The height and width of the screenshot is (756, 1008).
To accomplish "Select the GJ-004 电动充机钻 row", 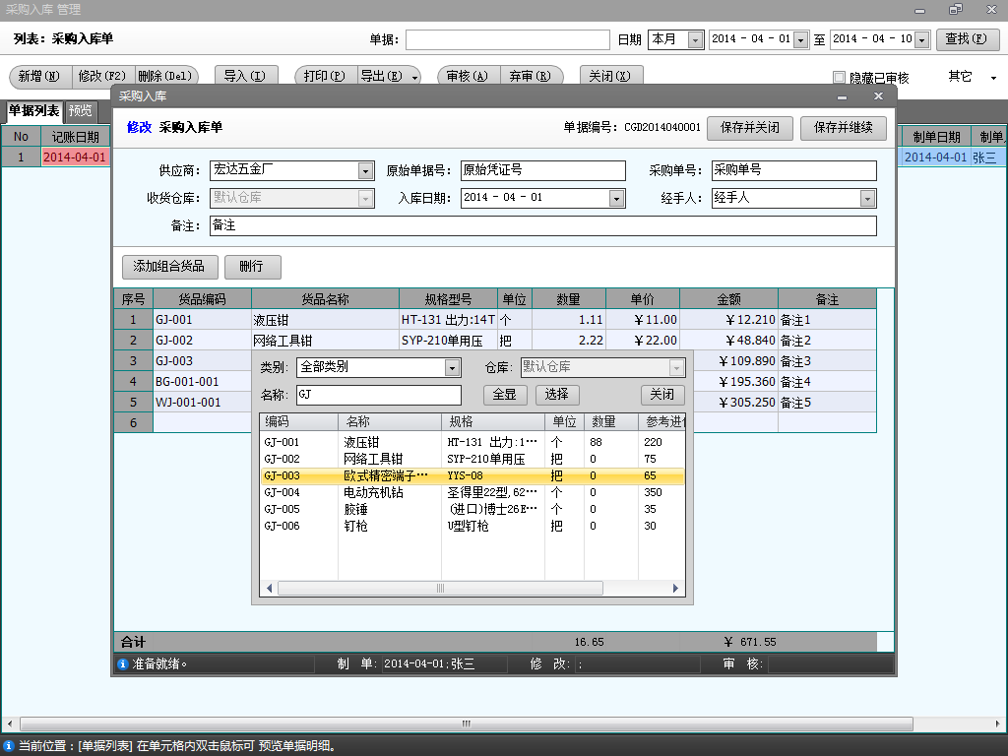I will pyautogui.click(x=394, y=492).
